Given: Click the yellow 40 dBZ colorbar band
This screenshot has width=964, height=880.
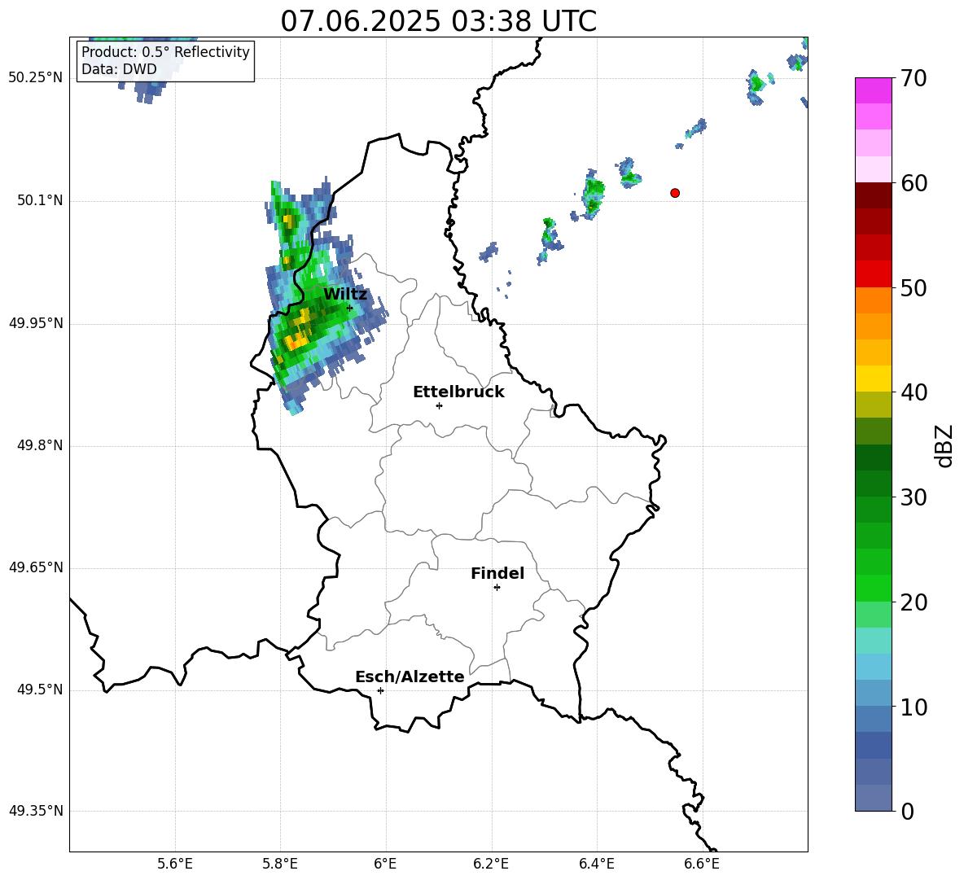Looking at the screenshot, I should (x=873, y=379).
